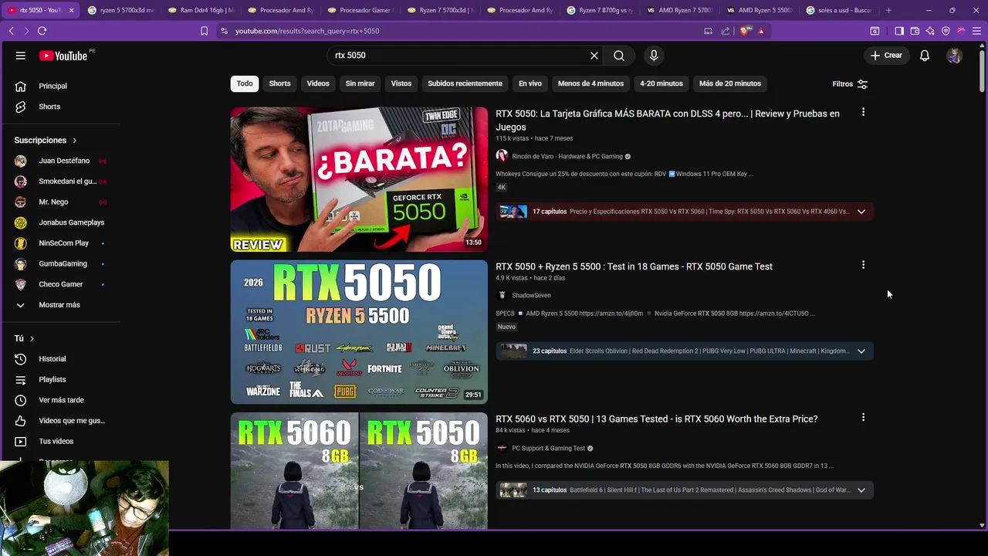Toggle the browser sidebar panel

pyautogui.click(x=899, y=31)
